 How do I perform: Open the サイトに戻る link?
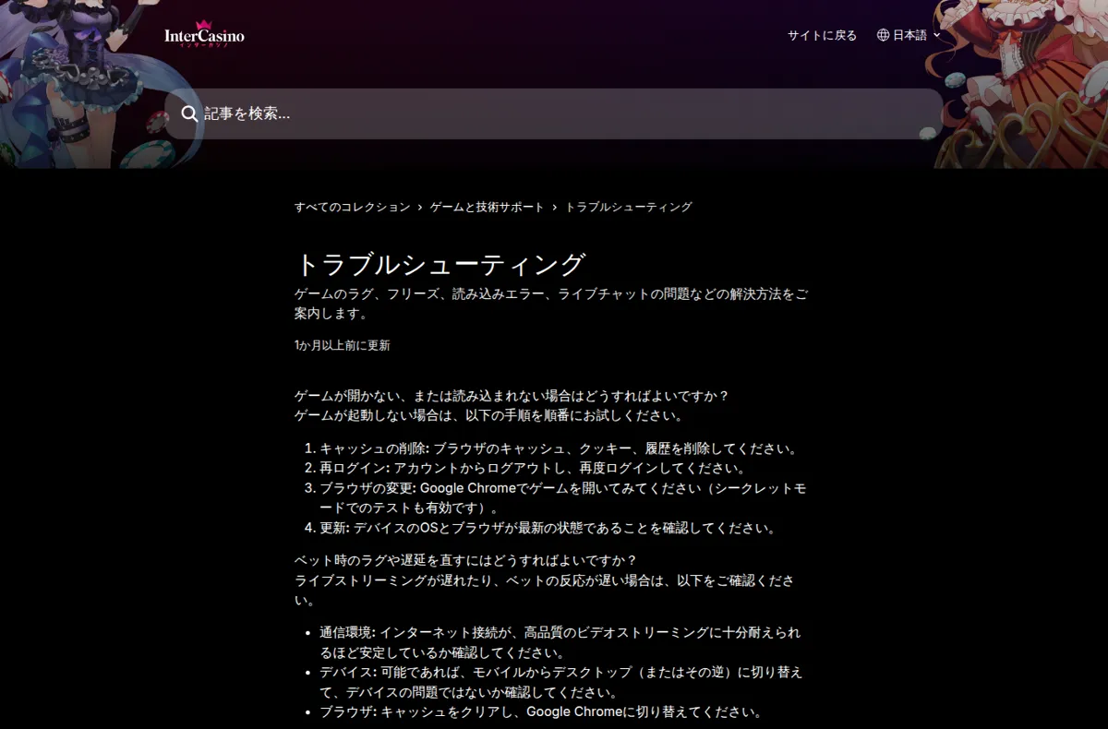(822, 35)
